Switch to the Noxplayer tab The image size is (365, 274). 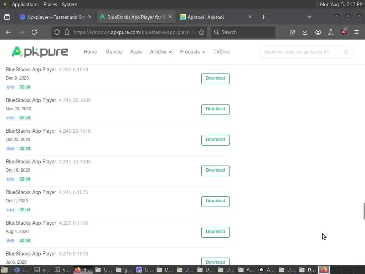coord(56,17)
